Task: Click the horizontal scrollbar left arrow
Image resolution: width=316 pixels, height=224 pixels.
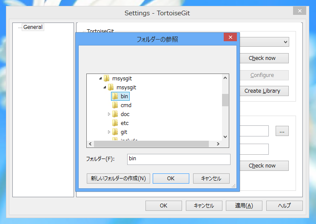Action: tap(90, 144)
